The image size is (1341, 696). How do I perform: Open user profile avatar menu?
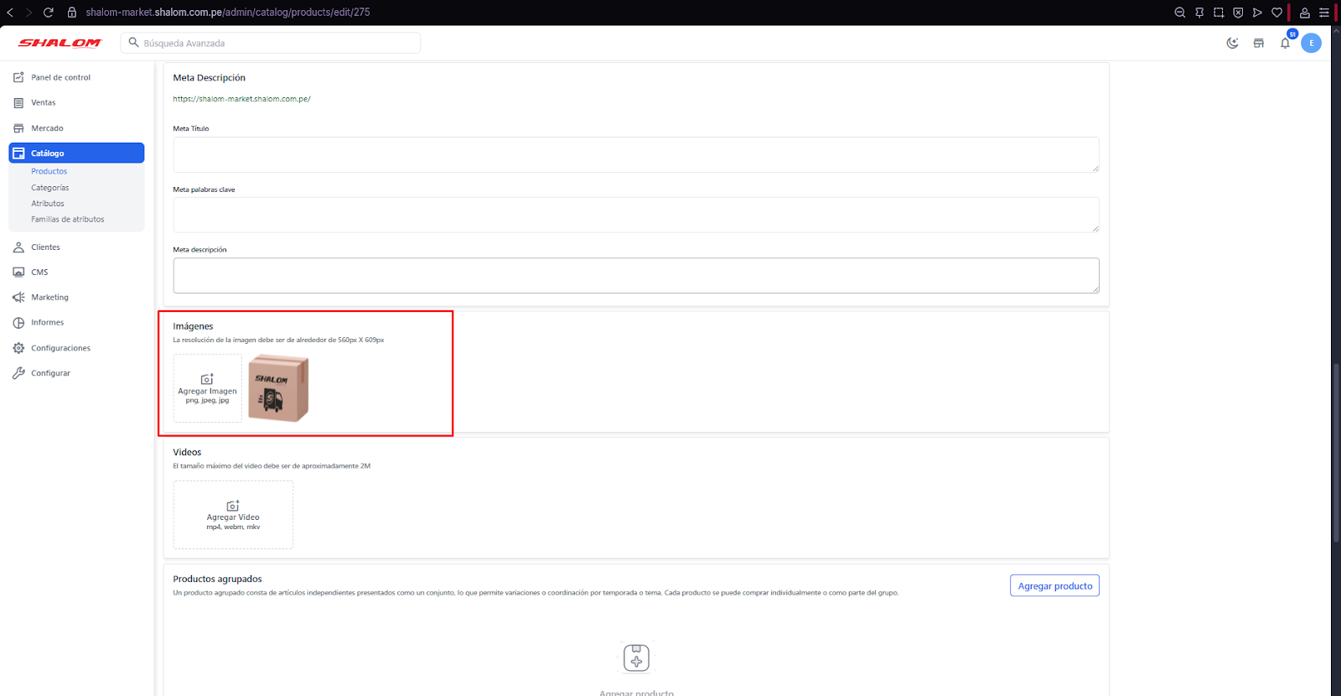click(x=1311, y=43)
